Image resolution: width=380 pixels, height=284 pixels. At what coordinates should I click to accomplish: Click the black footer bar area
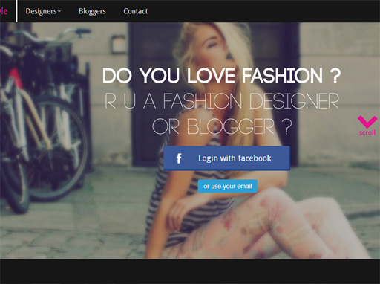click(190, 271)
